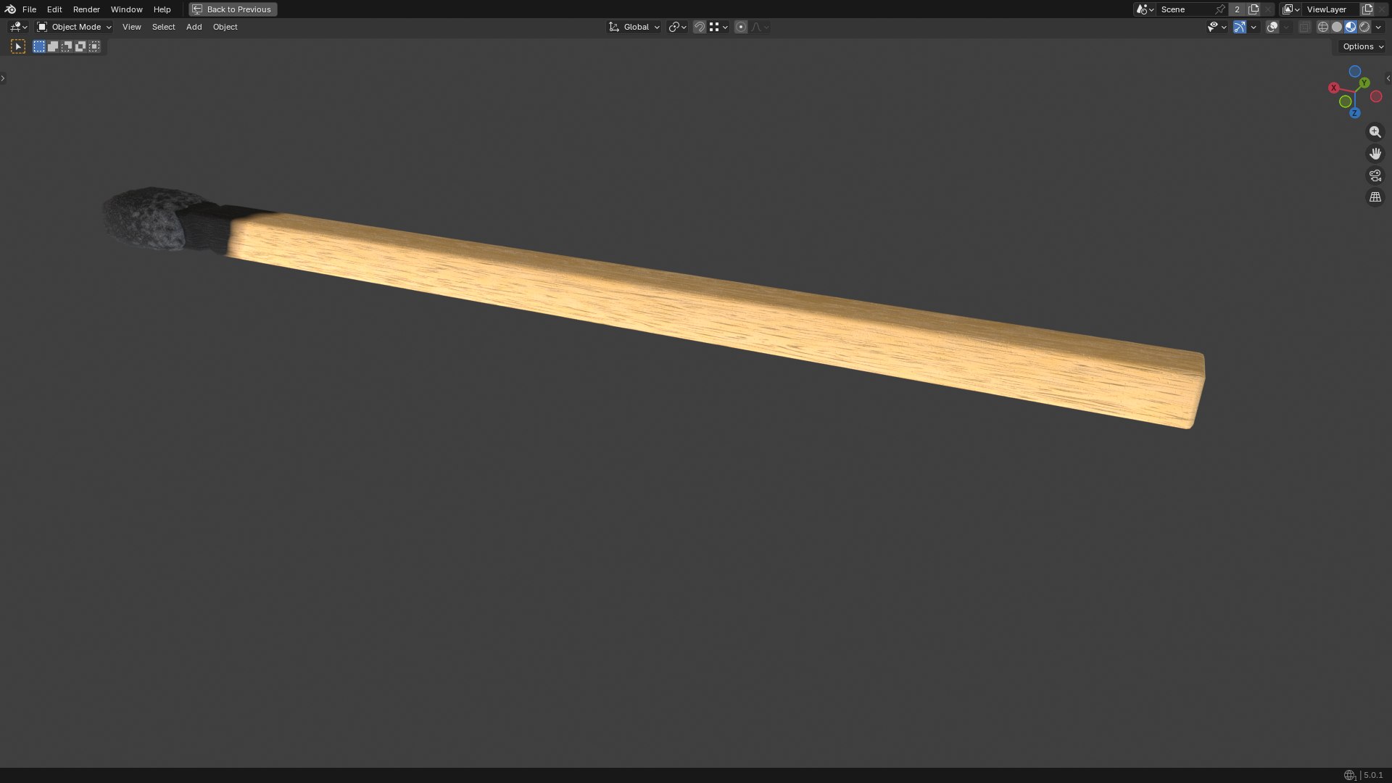Select the Select Box tool icon
The width and height of the screenshot is (1392, 783).
pos(18,46)
